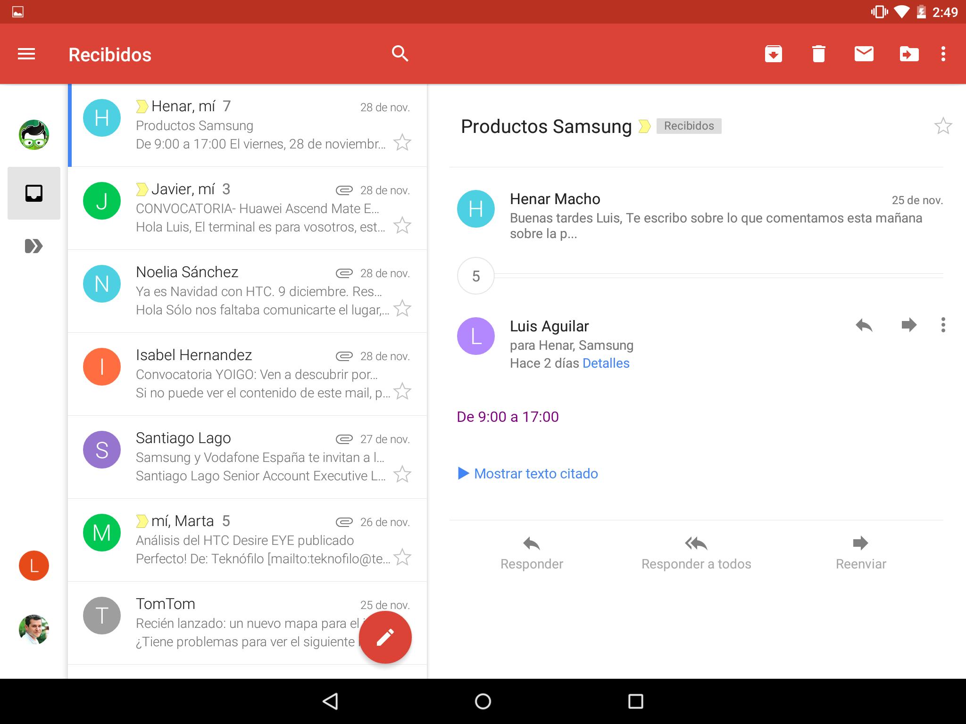Click the search magnifier icon

[400, 54]
